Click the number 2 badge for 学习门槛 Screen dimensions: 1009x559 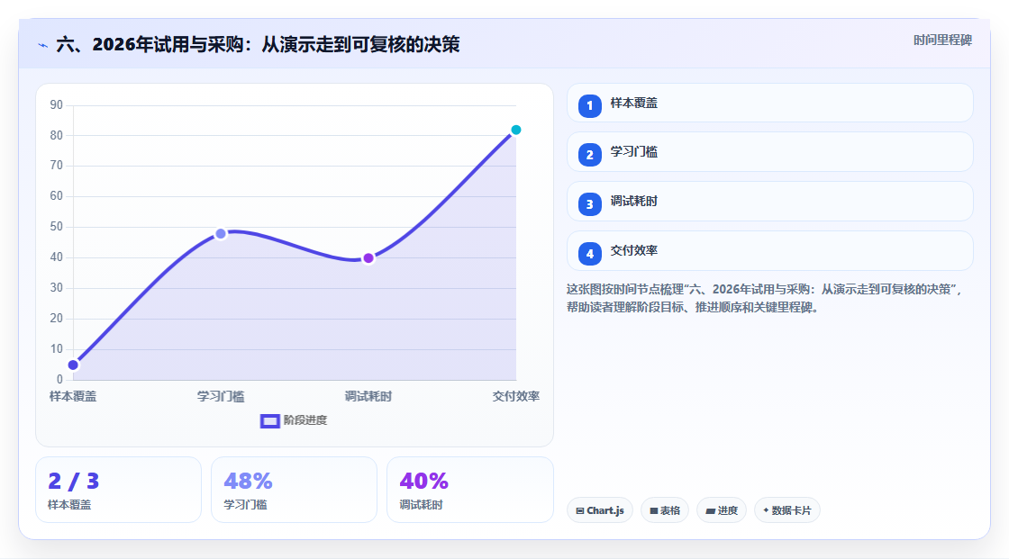(x=589, y=155)
